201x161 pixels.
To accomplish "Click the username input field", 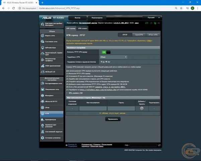I will click(93, 108).
